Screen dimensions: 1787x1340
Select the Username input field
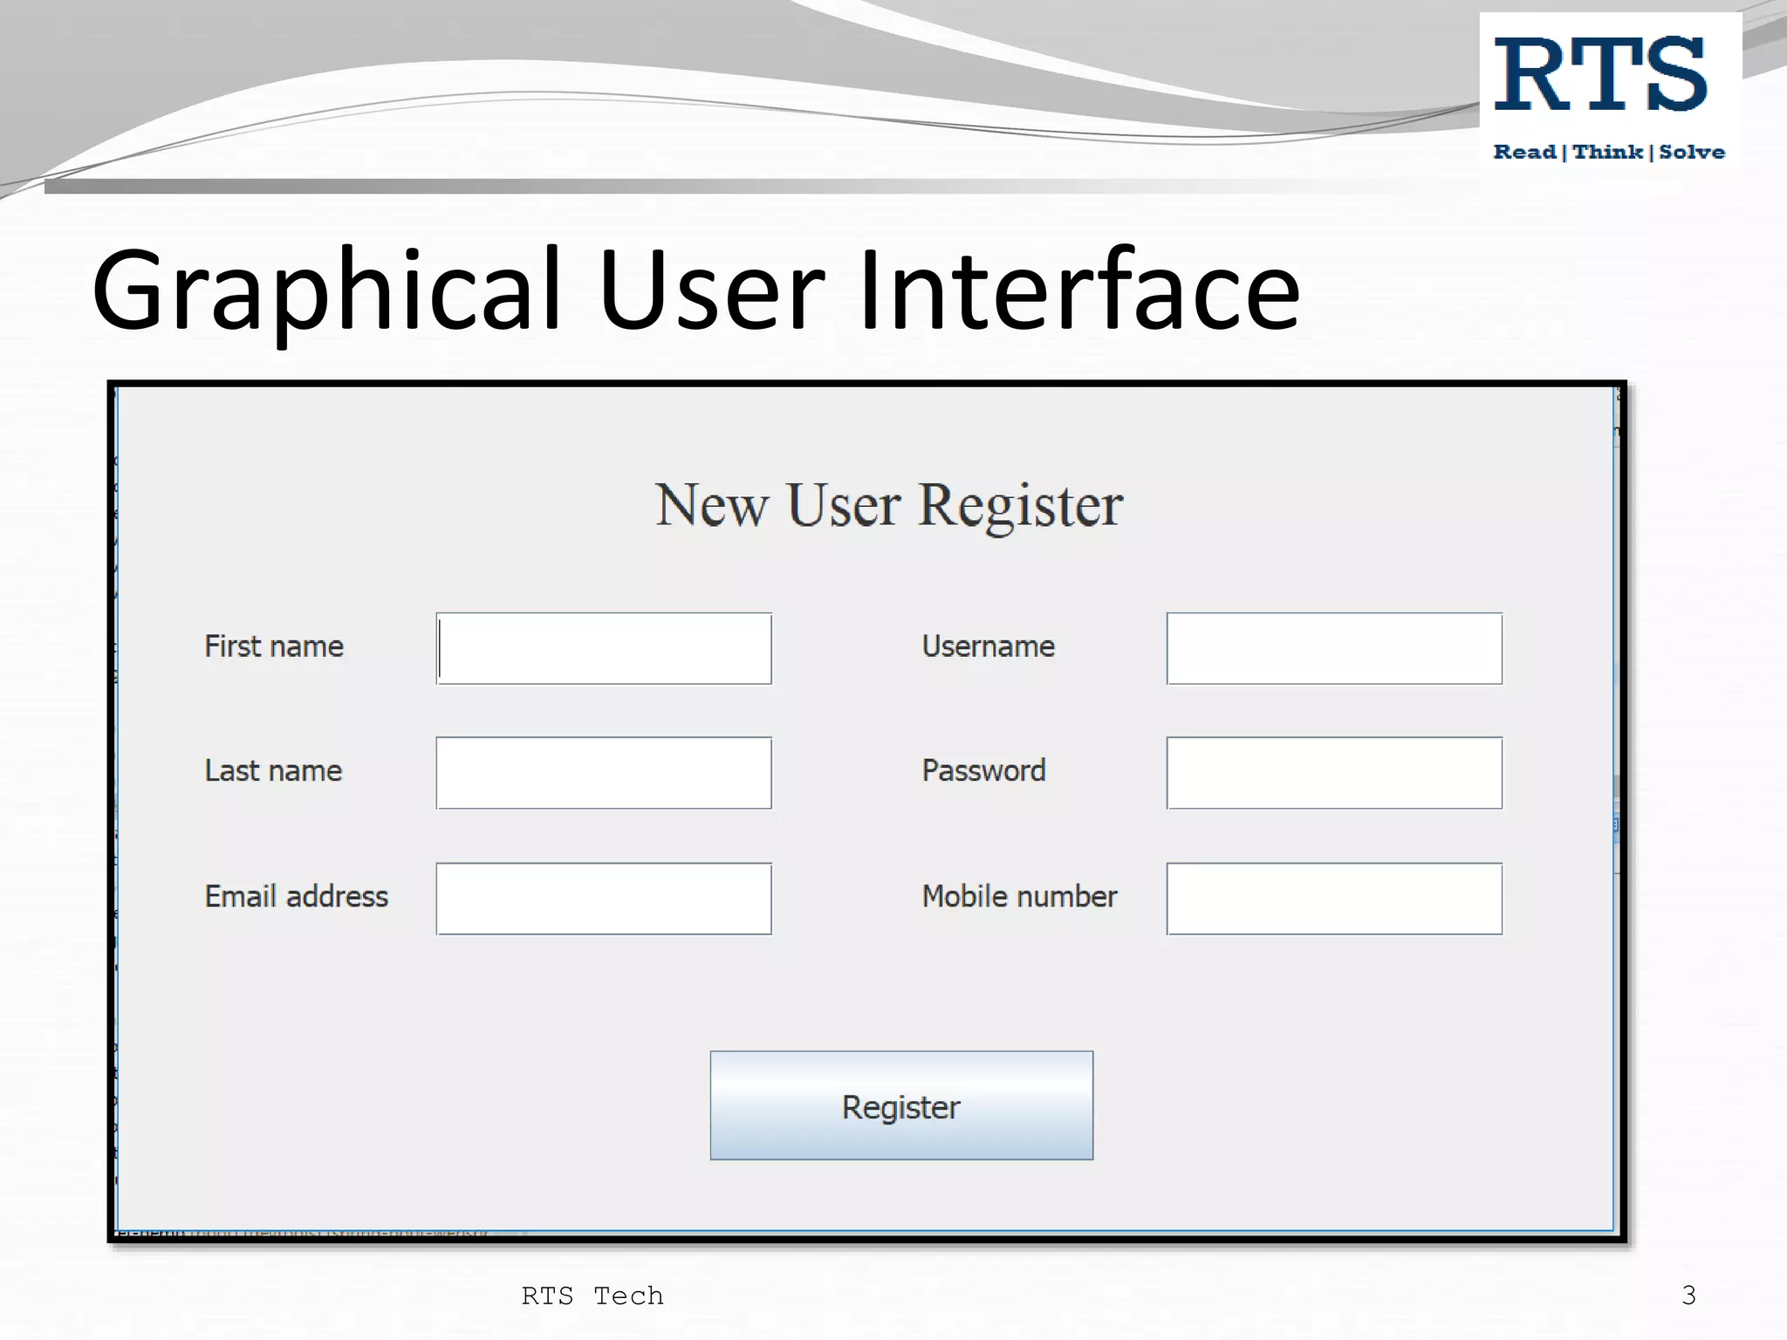pyautogui.click(x=1334, y=648)
